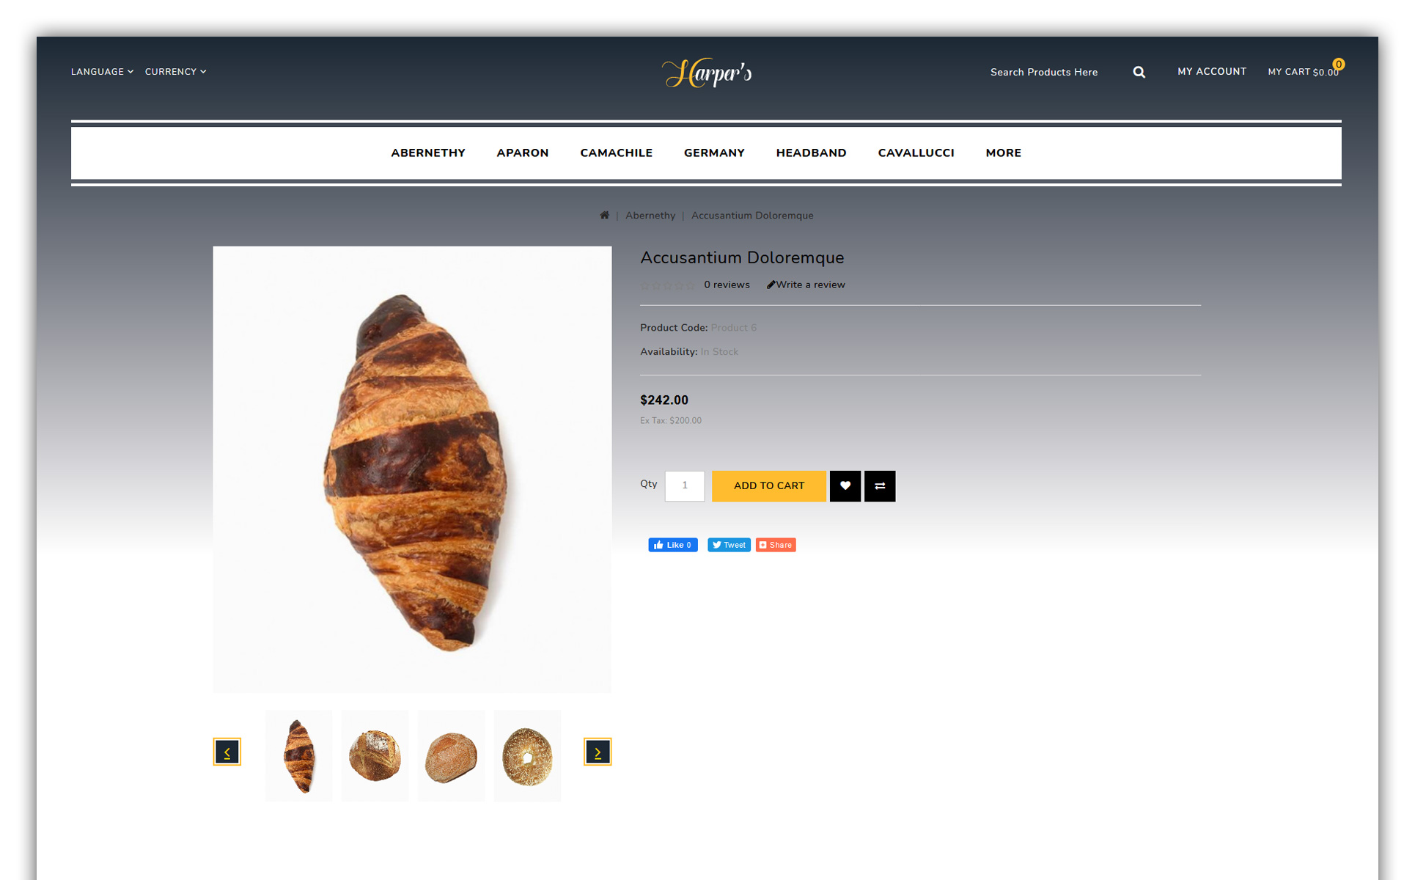Click the Qty quantity input field
The height and width of the screenshot is (880, 1415).
pos(685,485)
